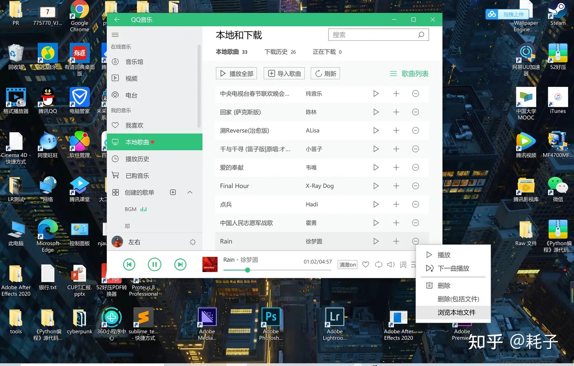The width and height of the screenshot is (574, 366).
Task: Open Microsoft Edge desktop icon
Action: (x=48, y=236)
